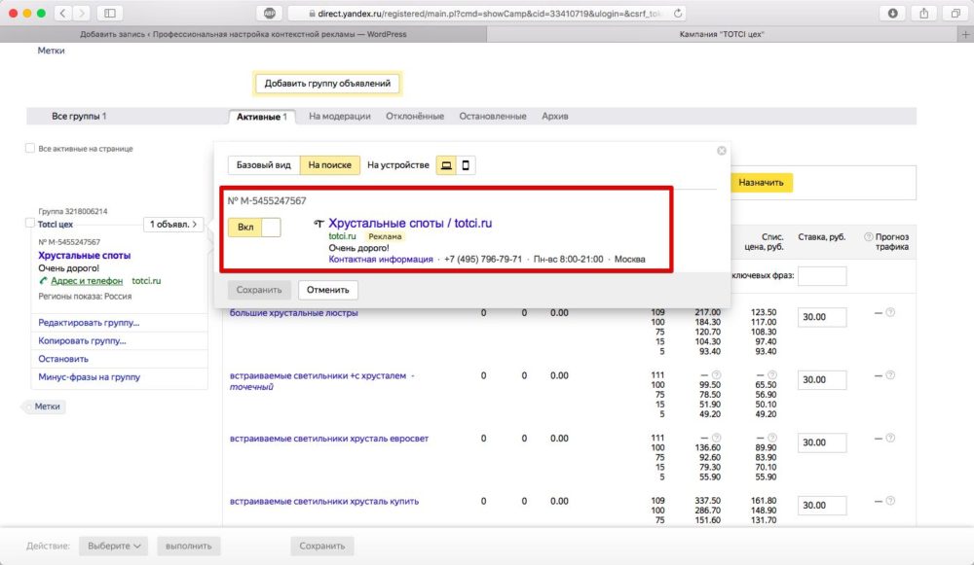Click Хрустальные споты title in left group panel
974x565 pixels.
point(85,255)
